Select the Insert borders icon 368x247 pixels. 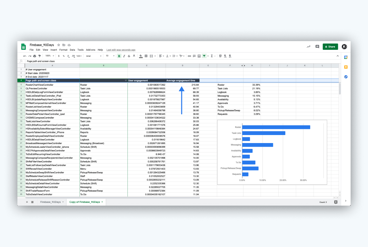146,56
